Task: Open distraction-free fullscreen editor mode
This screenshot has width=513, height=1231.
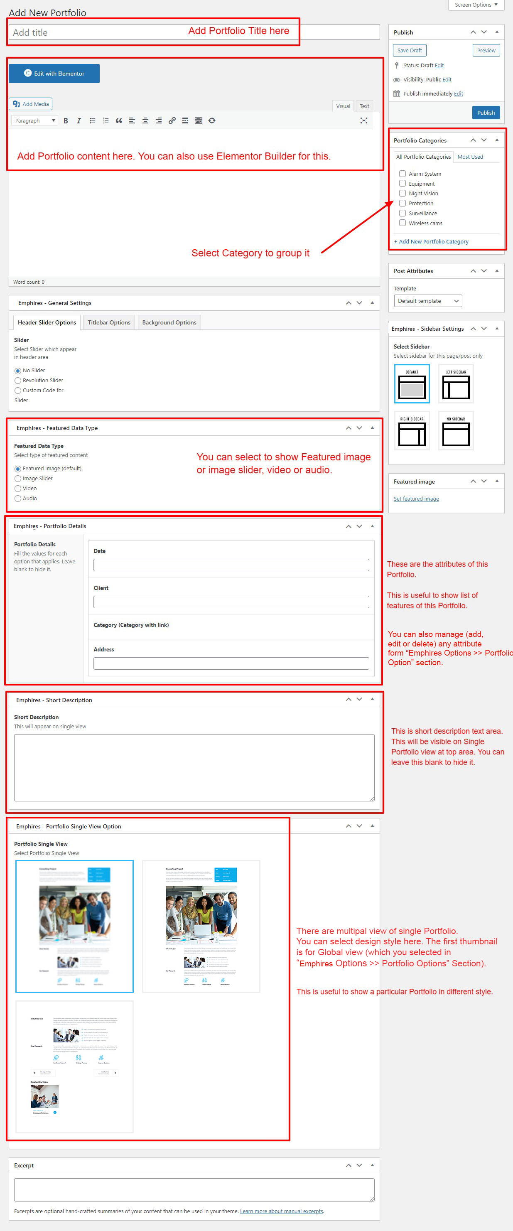Action: tap(363, 121)
